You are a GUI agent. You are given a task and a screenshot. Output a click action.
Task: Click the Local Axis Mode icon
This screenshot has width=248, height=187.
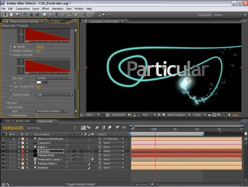tap(100, 15)
